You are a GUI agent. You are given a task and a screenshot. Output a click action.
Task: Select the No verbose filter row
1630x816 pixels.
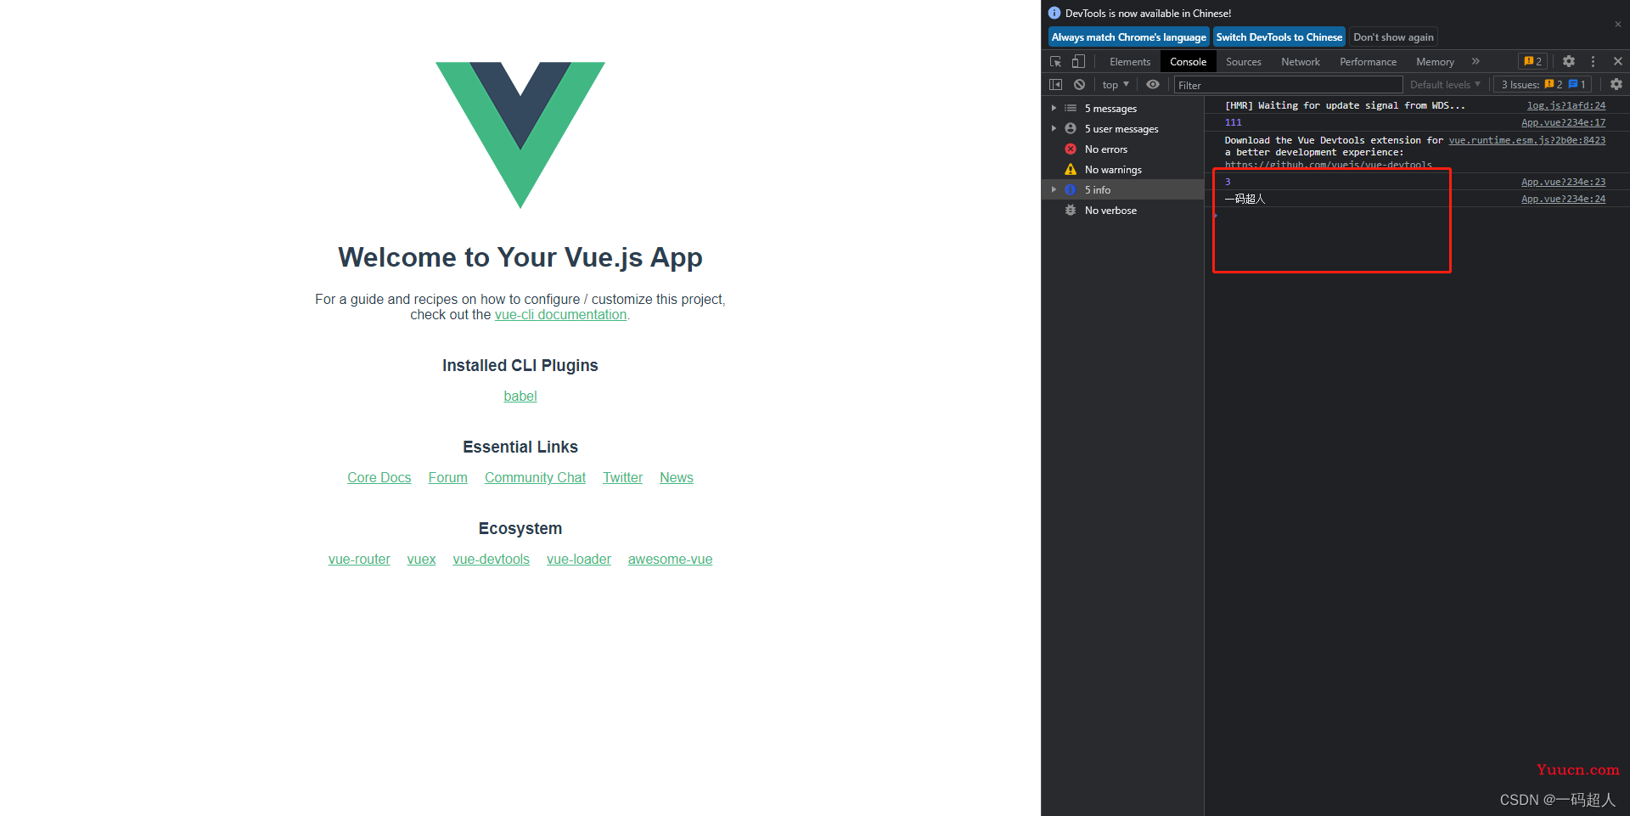click(1122, 211)
